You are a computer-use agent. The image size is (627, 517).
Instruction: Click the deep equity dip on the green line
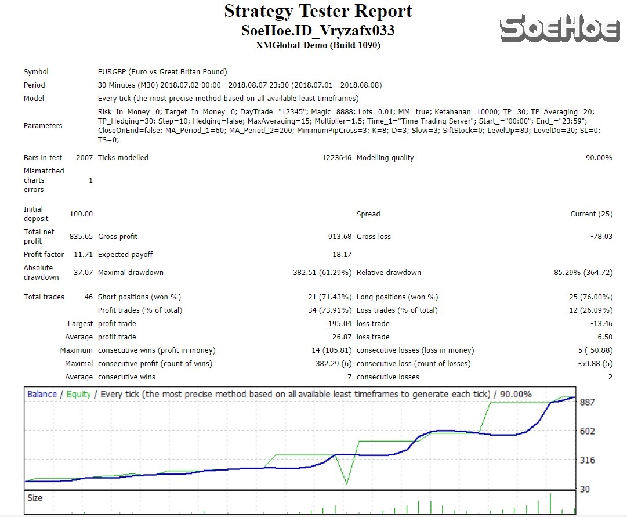click(347, 482)
